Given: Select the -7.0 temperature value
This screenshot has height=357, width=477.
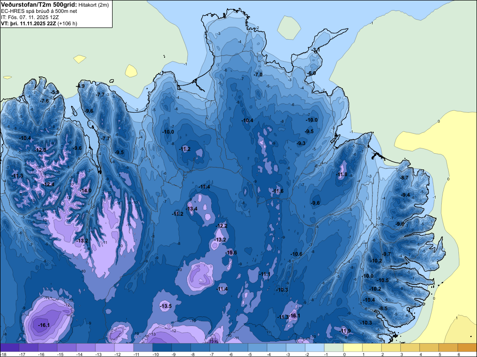Looking at the screenshot, I should 258,74.
